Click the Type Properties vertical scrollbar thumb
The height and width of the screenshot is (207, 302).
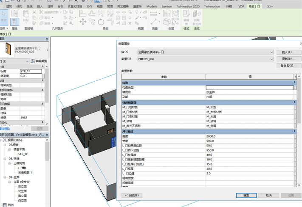pyautogui.click(x=299, y=101)
